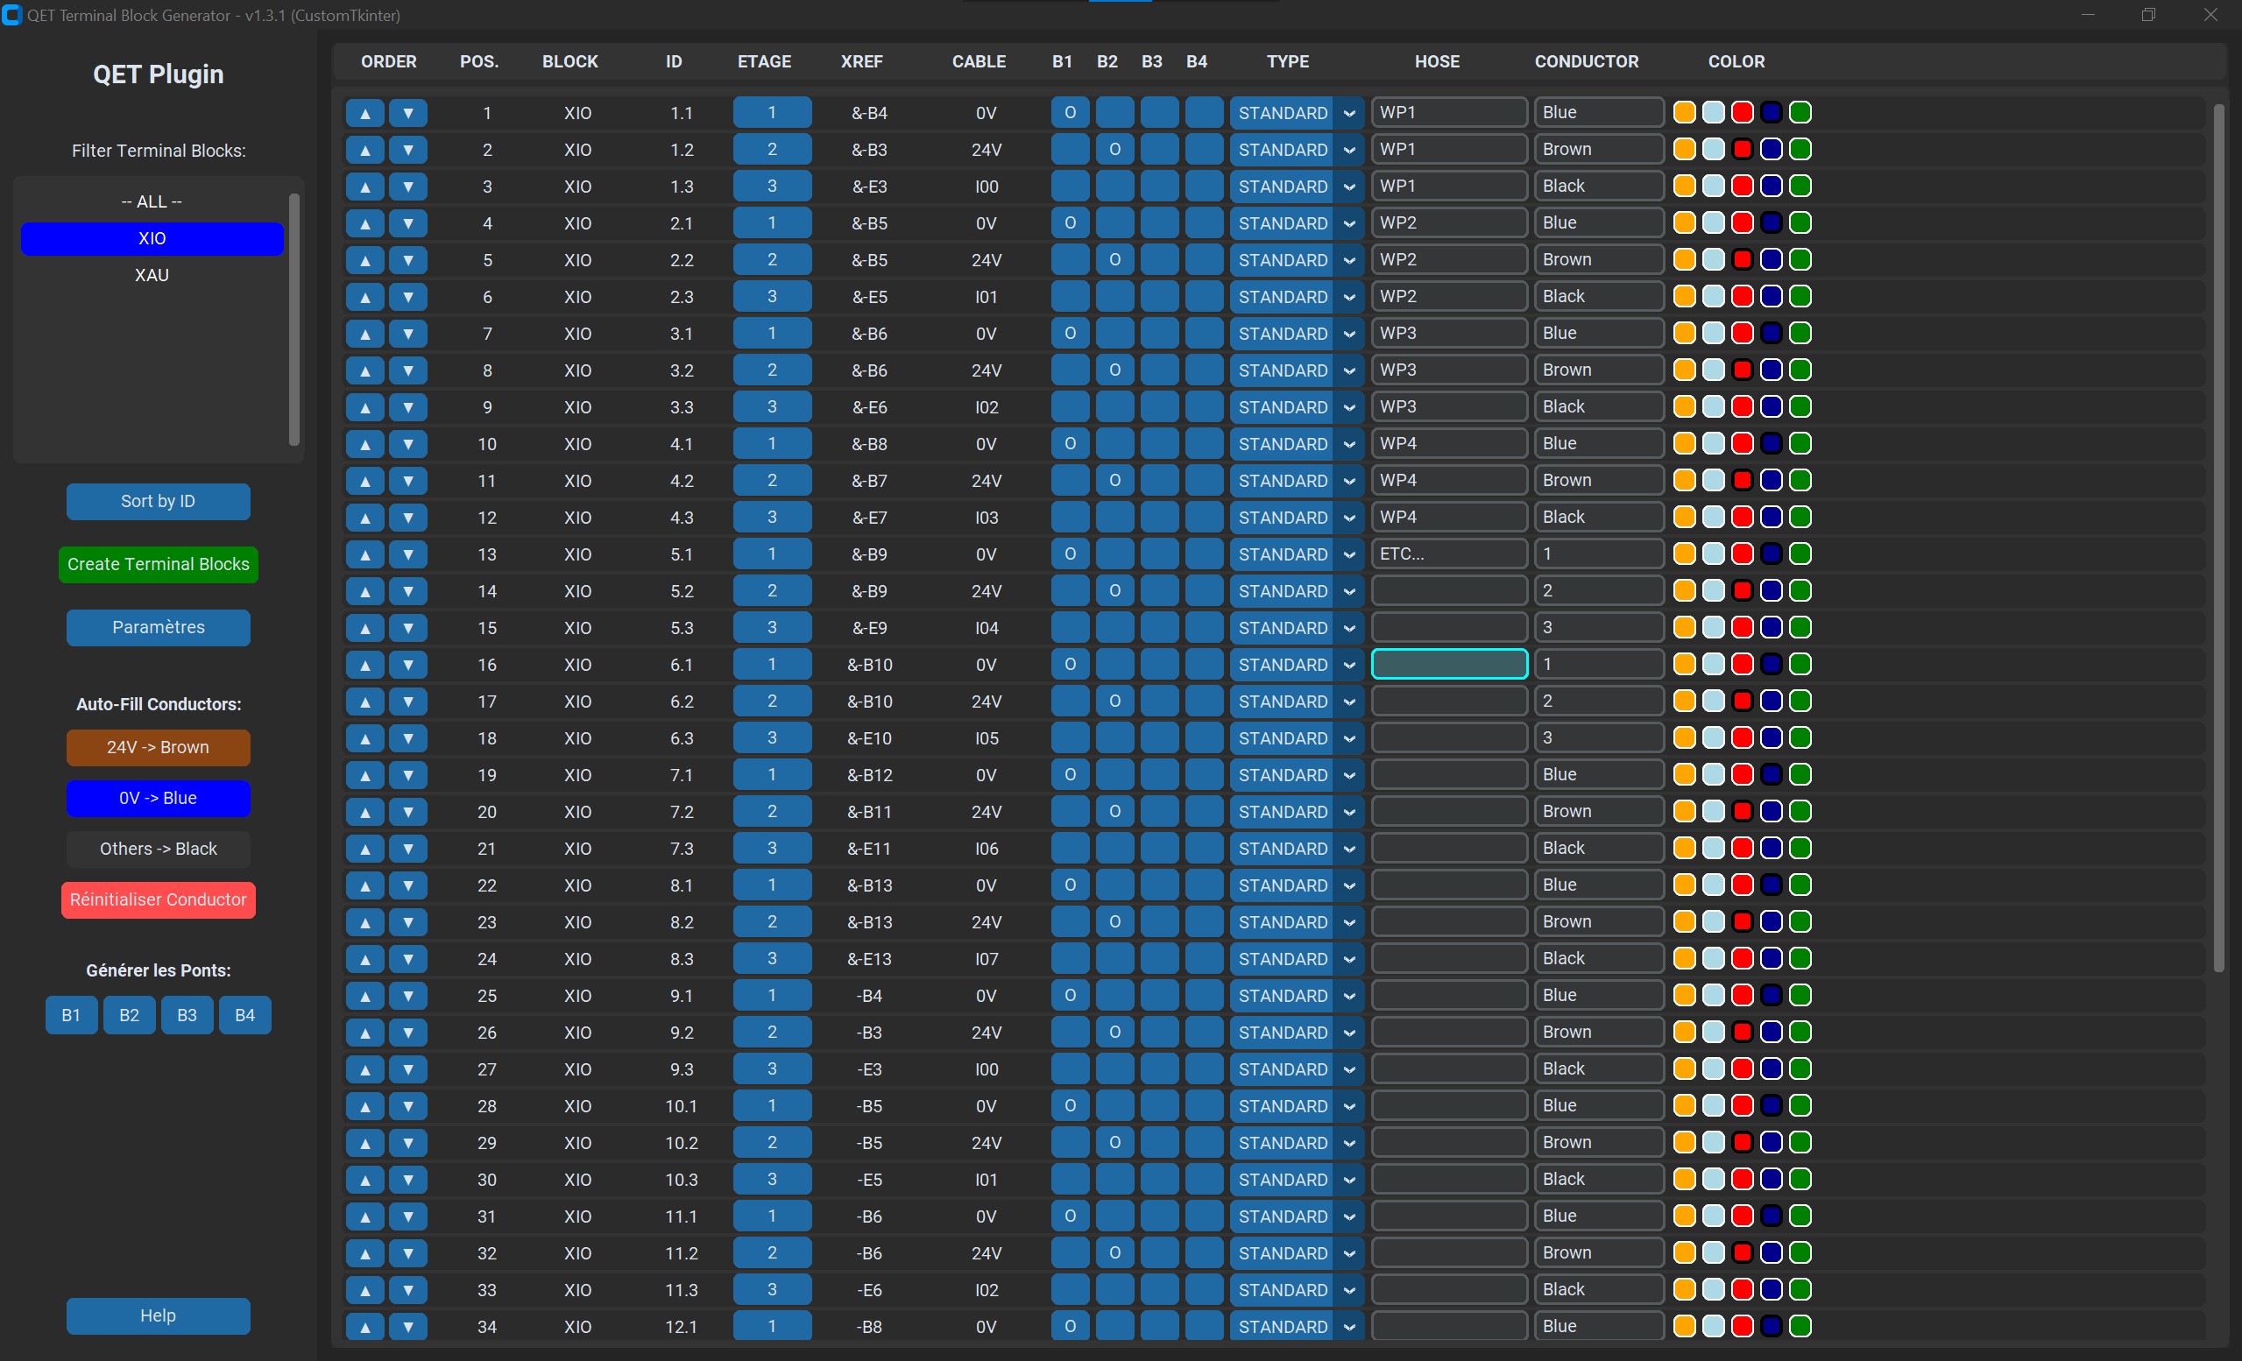
Task: Click the down arrow for position 20
Action: tap(408, 812)
